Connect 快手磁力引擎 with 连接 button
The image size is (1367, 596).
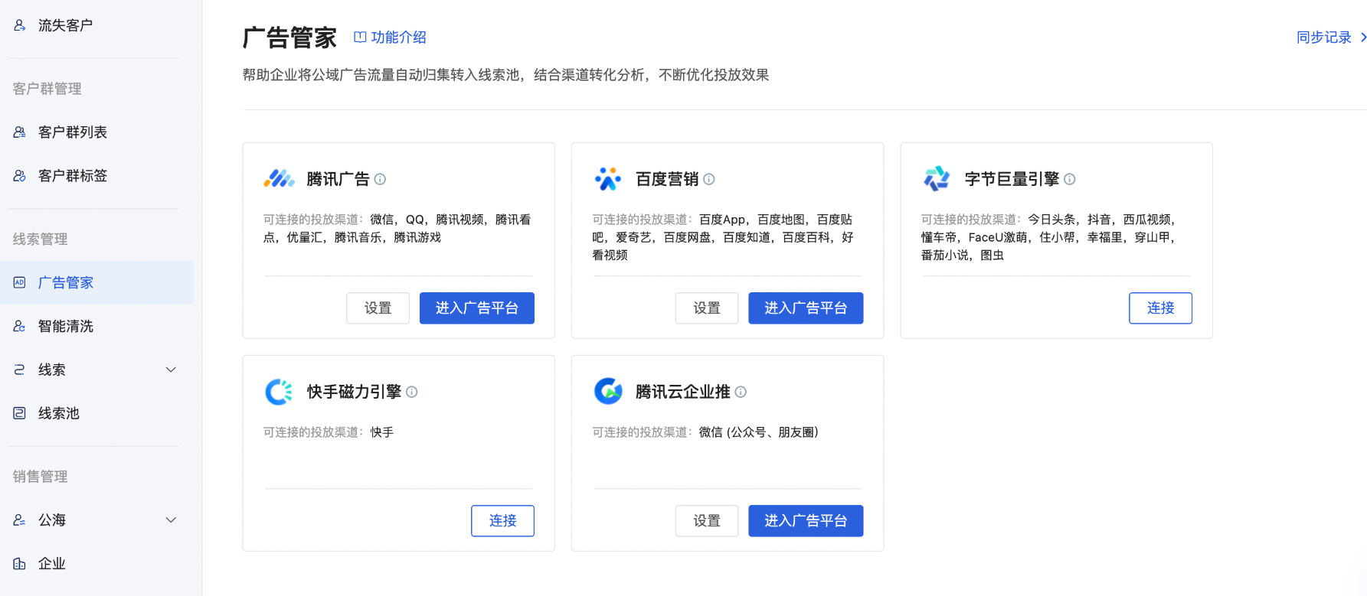point(502,521)
